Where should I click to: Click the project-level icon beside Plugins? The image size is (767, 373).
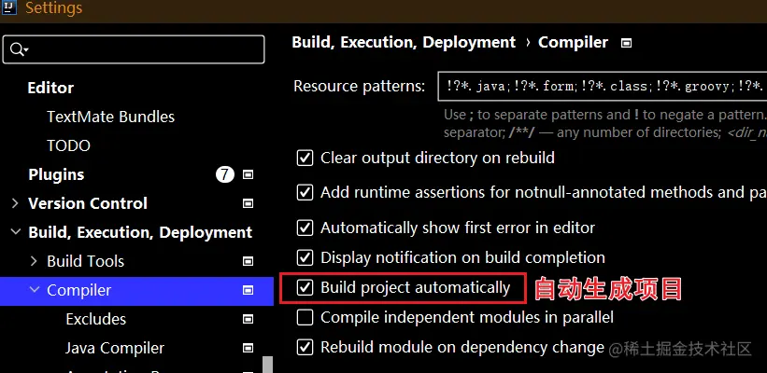point(249,174)
